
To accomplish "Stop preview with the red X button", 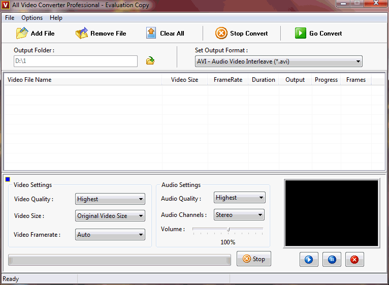I will 354,260.
